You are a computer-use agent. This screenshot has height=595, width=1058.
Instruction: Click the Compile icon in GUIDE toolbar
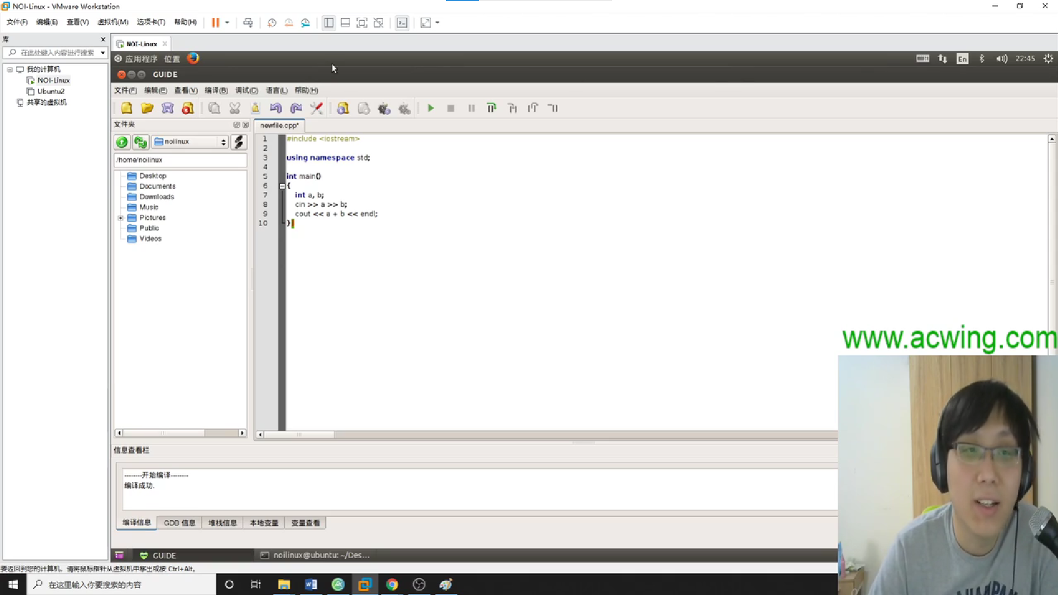[x=343, y=109]
